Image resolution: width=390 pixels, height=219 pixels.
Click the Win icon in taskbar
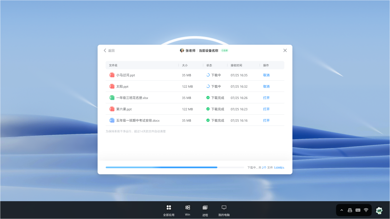[187, 208]
